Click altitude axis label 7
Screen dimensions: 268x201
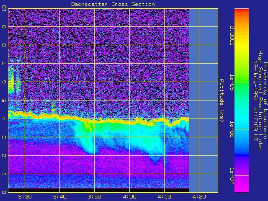[4, 63]
